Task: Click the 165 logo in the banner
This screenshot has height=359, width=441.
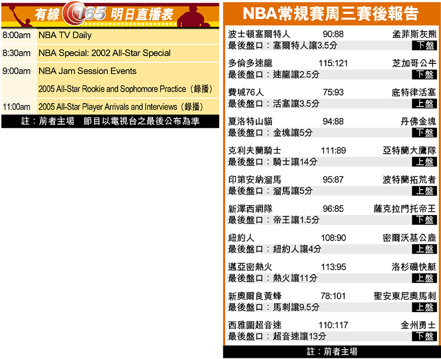Action: point(84,13)
